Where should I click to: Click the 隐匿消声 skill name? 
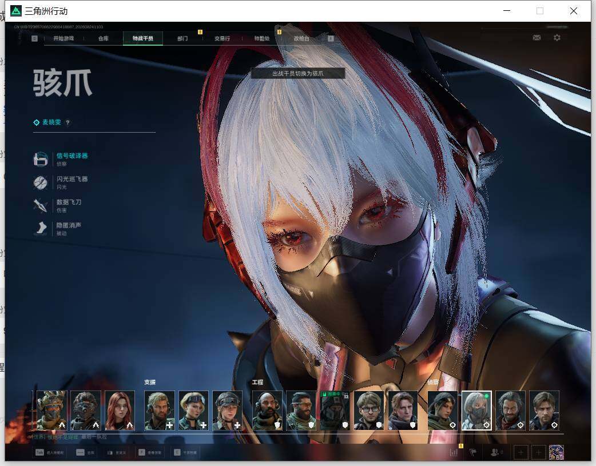pos(69,225)
